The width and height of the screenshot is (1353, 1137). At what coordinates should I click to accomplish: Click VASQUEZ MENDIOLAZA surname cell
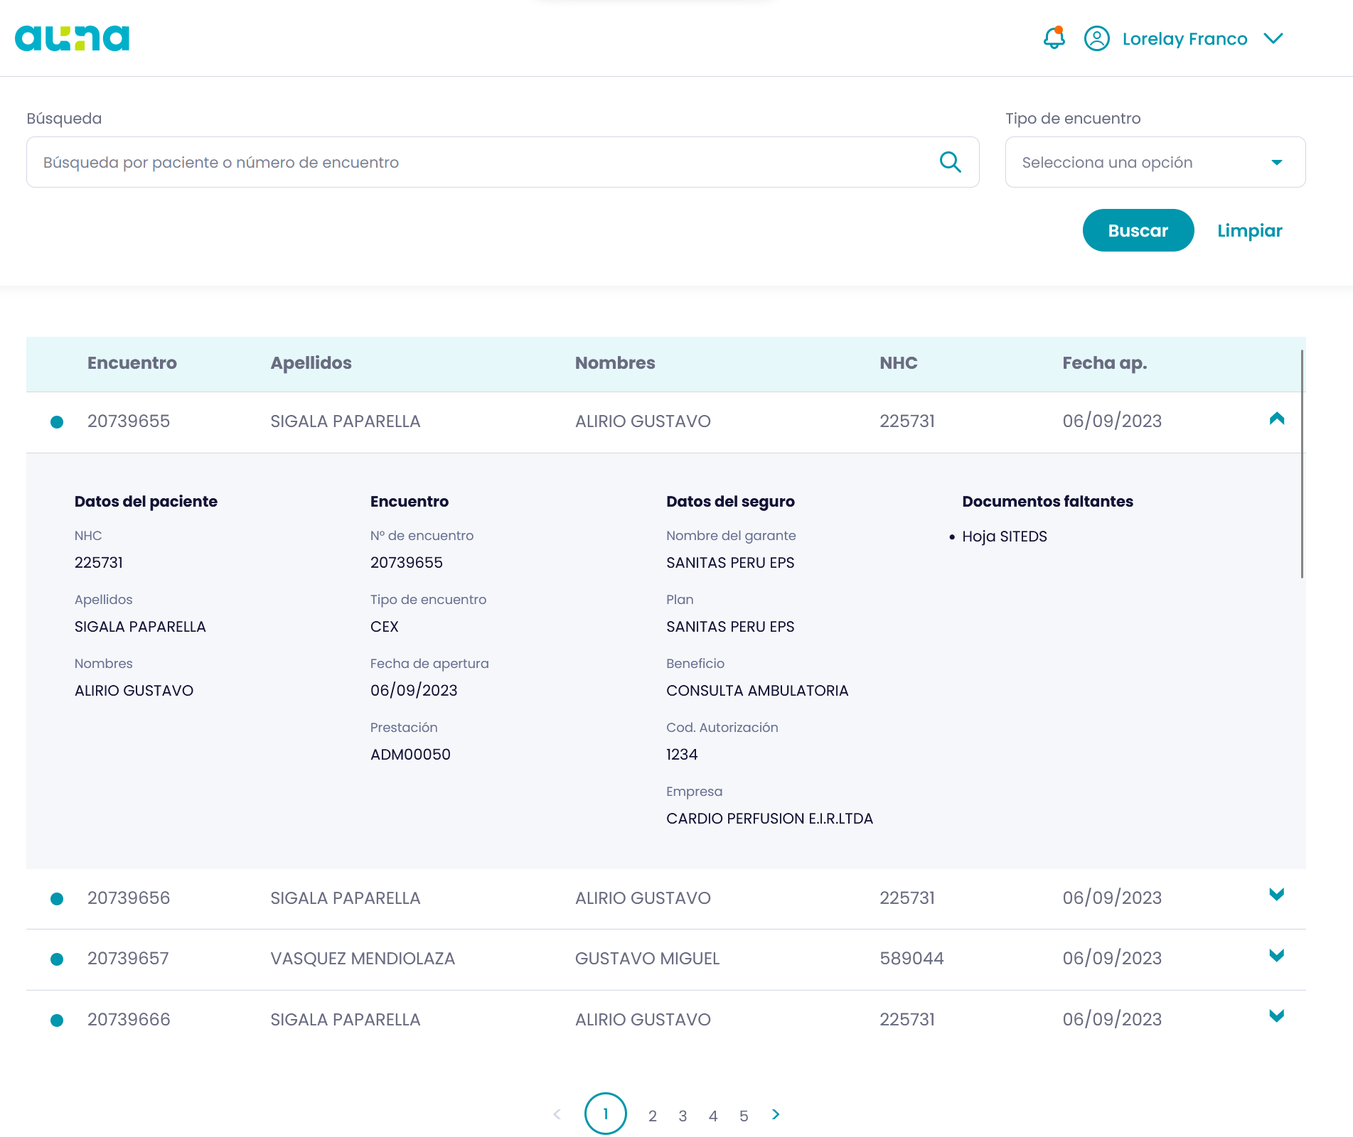(363, 959)
